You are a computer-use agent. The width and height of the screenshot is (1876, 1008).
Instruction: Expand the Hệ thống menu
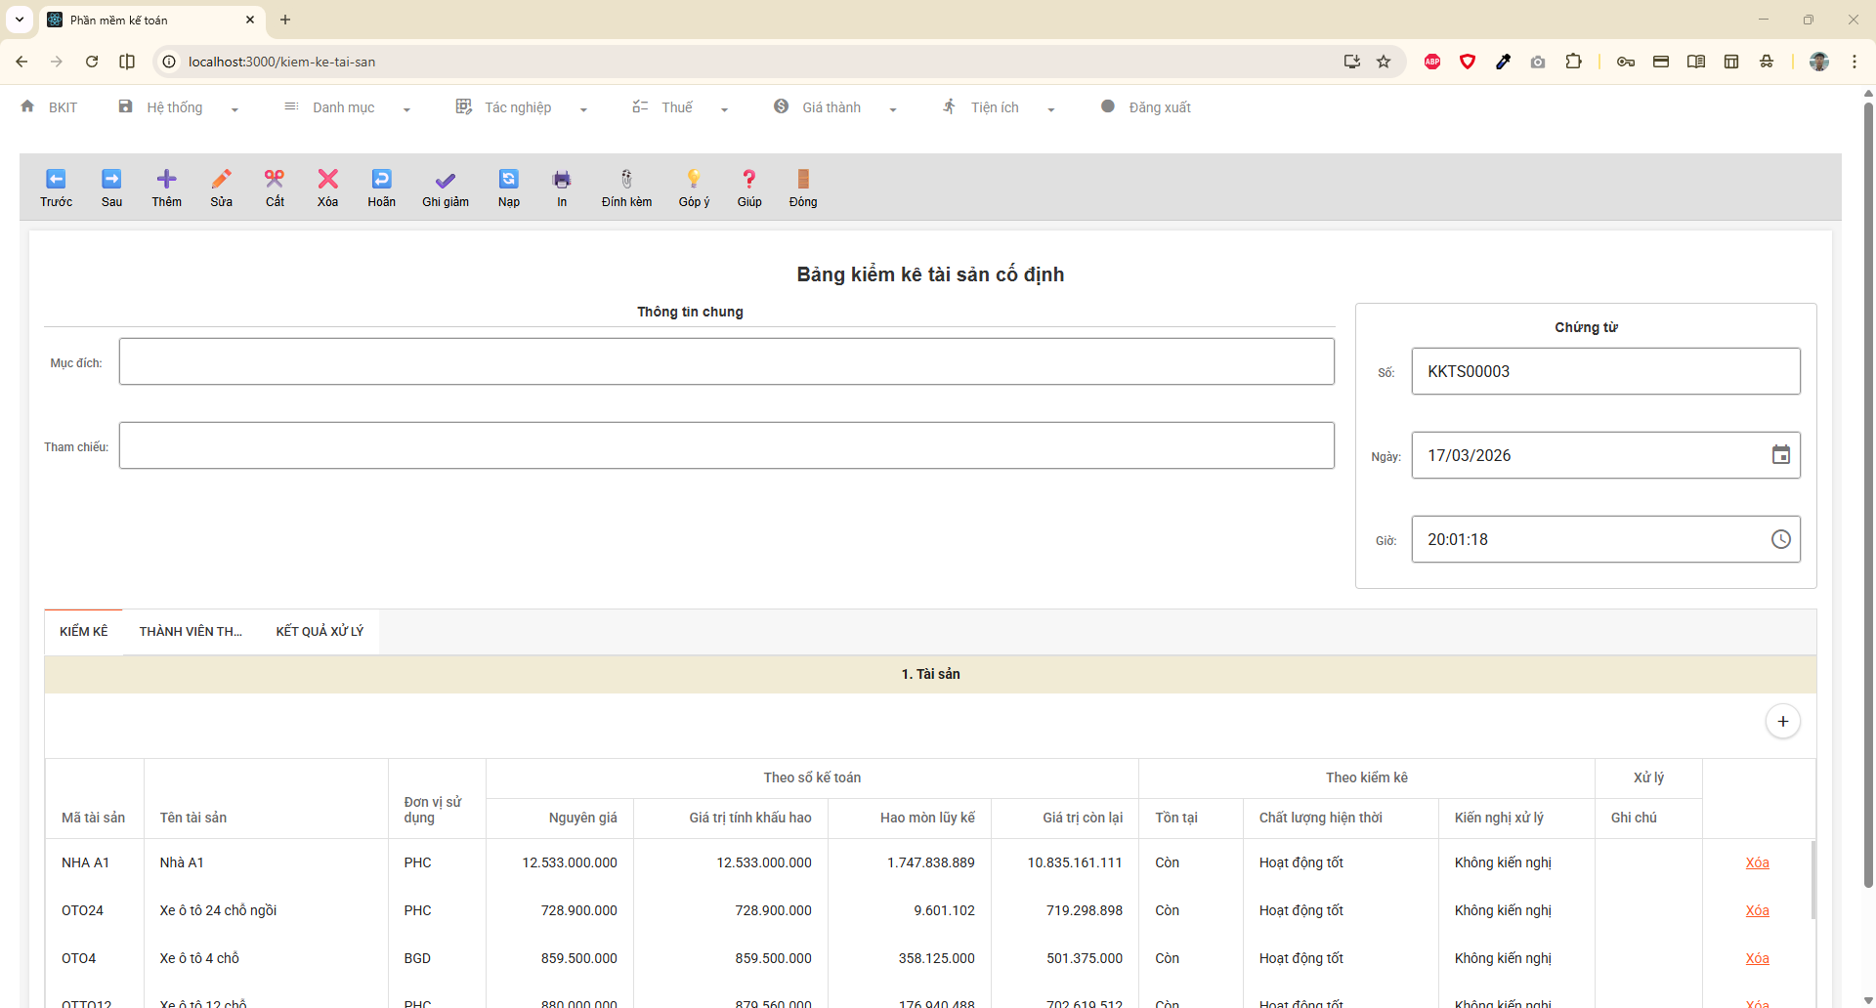coord(176,107)
